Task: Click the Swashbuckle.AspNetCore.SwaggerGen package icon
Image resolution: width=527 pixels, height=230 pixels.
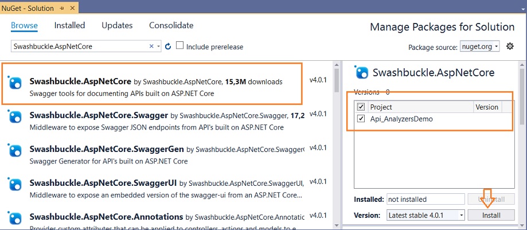Action: (x=15, y=150)
